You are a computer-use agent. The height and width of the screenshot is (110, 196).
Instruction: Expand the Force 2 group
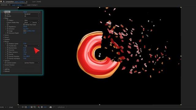(x=4, y=37)
